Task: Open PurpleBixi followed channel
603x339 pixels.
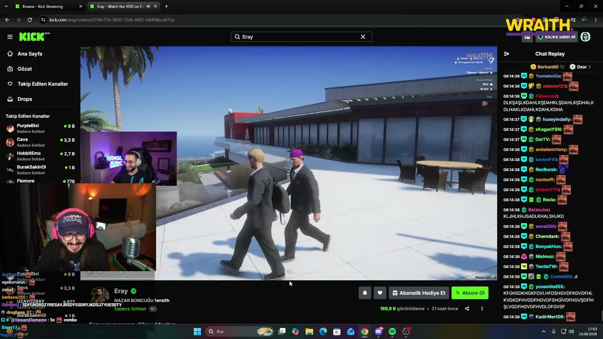Action: 40,129
